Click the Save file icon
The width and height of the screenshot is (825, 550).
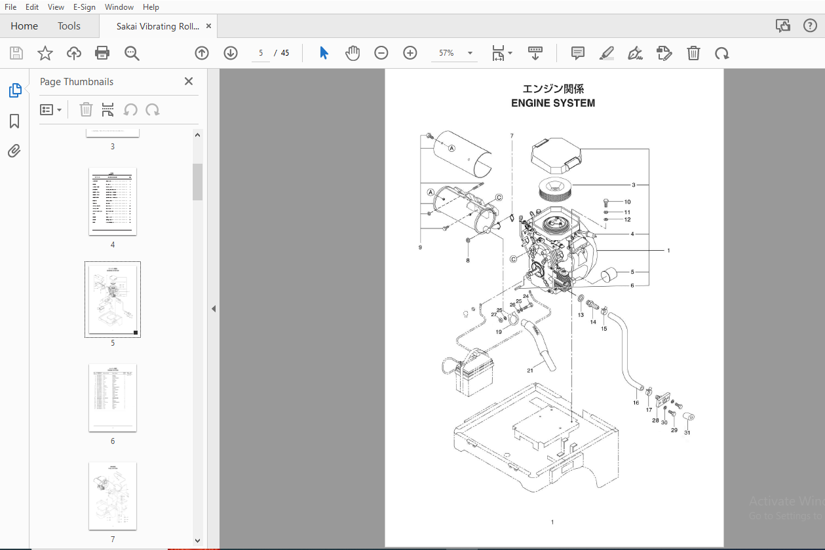click(x=16, y=53)
